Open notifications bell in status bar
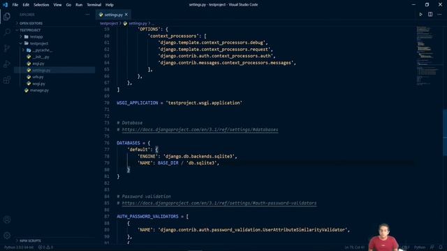This screenshot has height=251, width=447. tap(441, 248)
